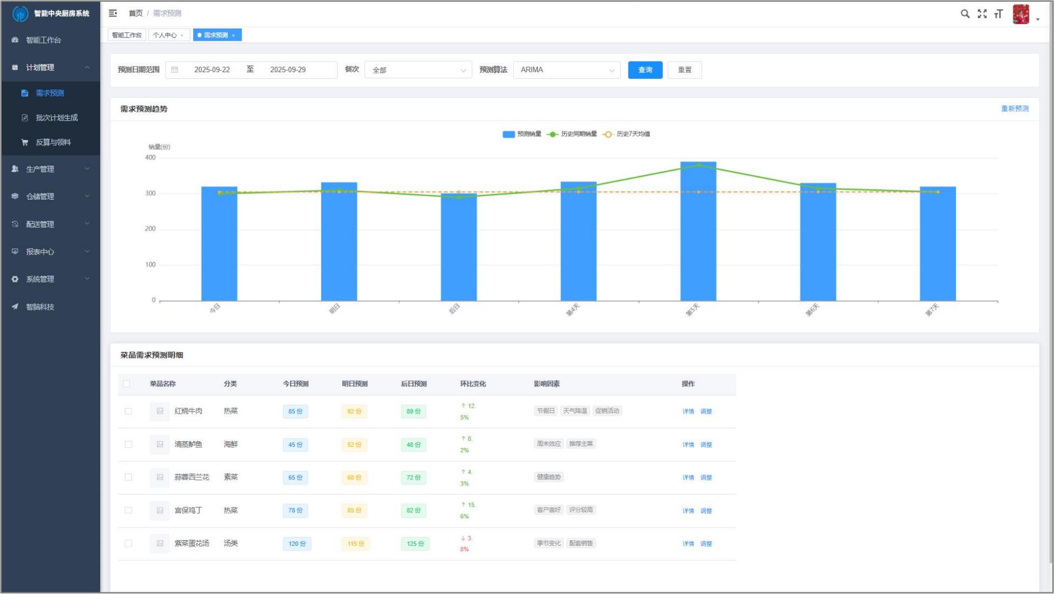Click the search magnifier icon in header

(965, 14)
